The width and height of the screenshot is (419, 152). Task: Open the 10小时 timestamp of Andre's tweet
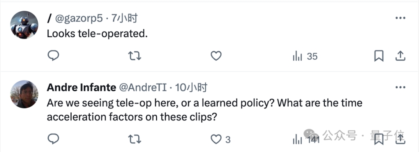pyautogui.click(x=191, y=88)
